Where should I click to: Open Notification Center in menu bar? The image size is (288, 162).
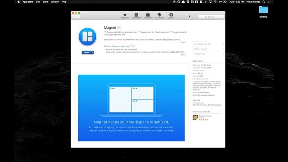269,2
